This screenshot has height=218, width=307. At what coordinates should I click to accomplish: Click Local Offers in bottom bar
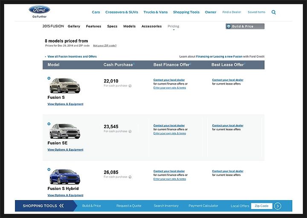240,206
